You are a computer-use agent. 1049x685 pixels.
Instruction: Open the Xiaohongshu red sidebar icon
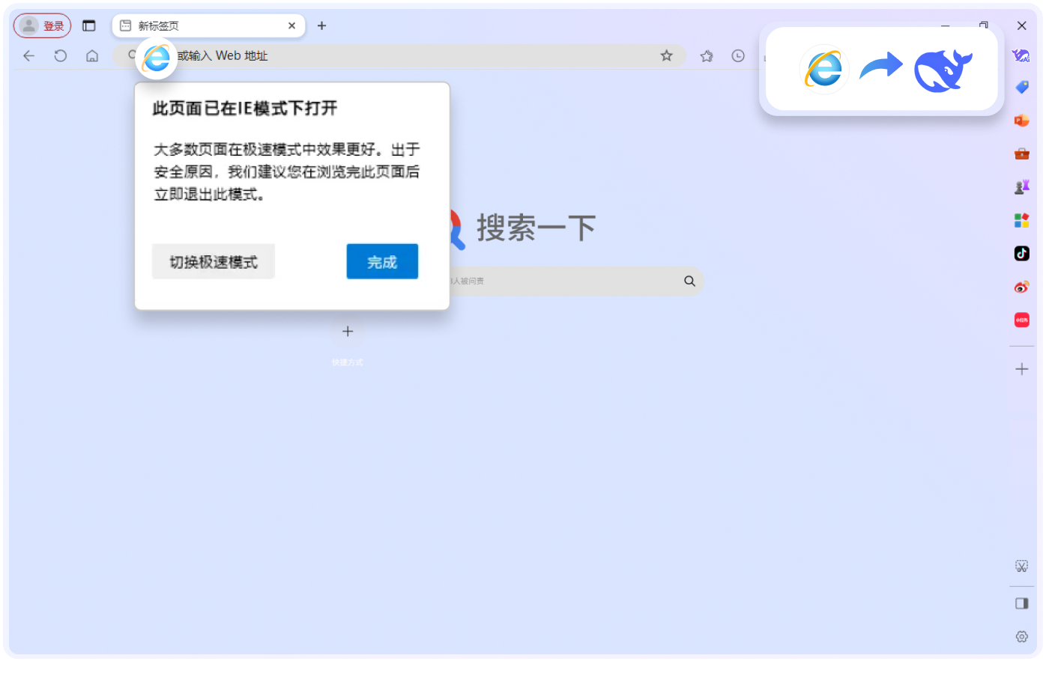(x=1022, y=320)
